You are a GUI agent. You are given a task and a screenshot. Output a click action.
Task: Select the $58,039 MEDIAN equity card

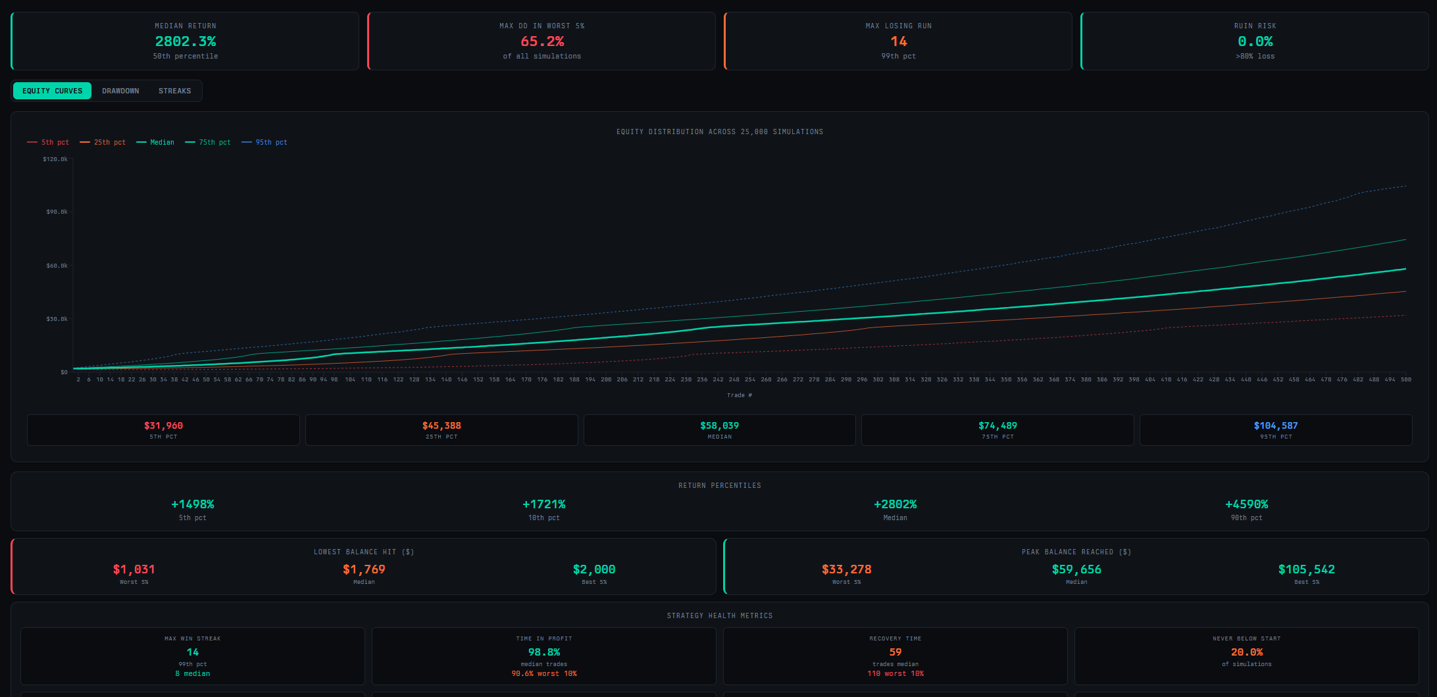click(x=719, y=429)
